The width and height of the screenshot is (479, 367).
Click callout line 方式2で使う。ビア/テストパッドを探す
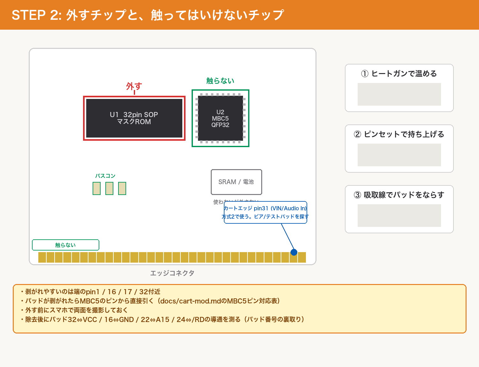click(265, 217)
